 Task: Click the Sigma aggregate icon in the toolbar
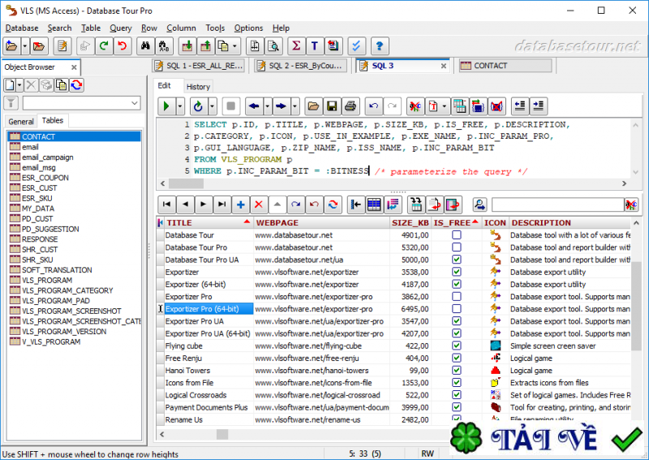[295, 46]
